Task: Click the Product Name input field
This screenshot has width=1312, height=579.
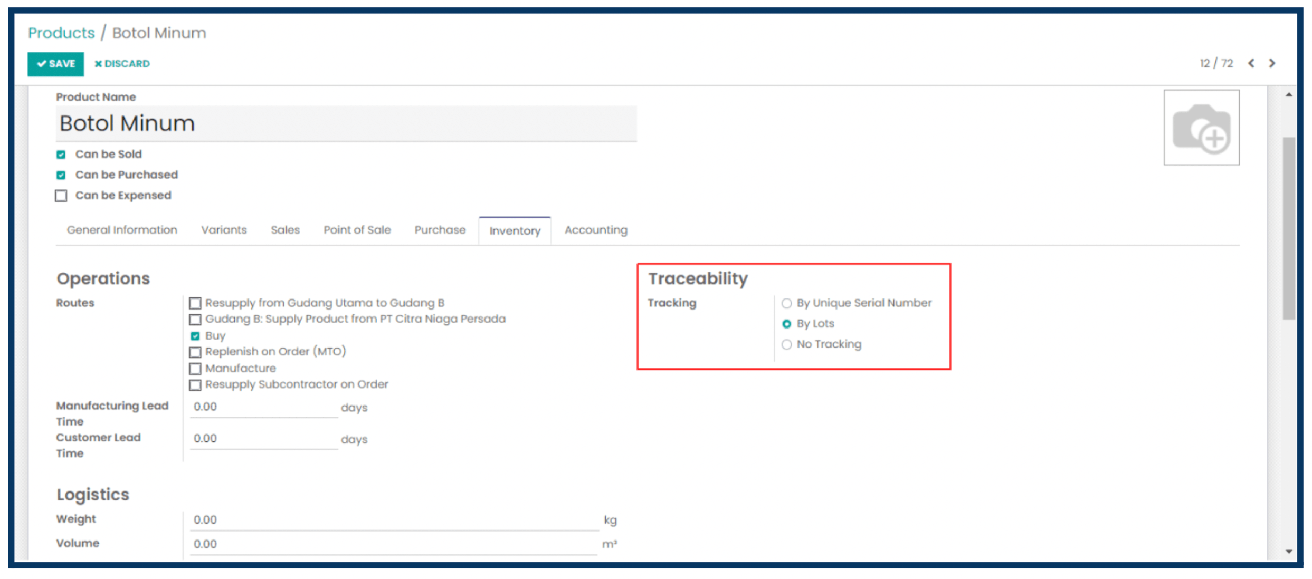Action: pos(346,123)
